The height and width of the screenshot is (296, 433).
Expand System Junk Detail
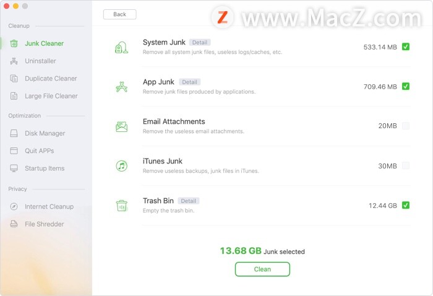click(200, 42)
